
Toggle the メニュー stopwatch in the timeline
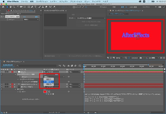point(20,77)
